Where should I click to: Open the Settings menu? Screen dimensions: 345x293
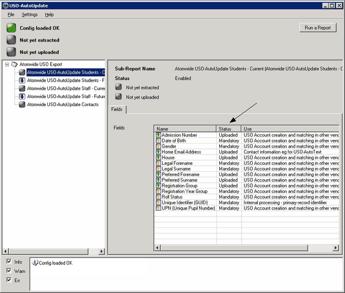30,14
